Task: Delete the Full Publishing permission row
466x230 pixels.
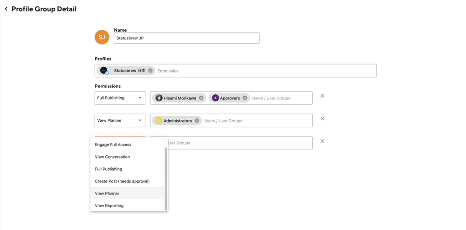Action: [x=322, y=96]
